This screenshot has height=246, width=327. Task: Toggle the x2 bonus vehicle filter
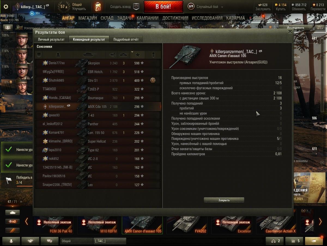[13, 221]
